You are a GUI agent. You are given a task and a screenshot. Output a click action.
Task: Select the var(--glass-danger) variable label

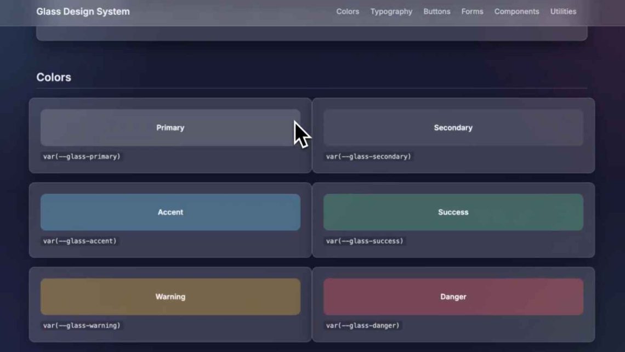[363, 325]
